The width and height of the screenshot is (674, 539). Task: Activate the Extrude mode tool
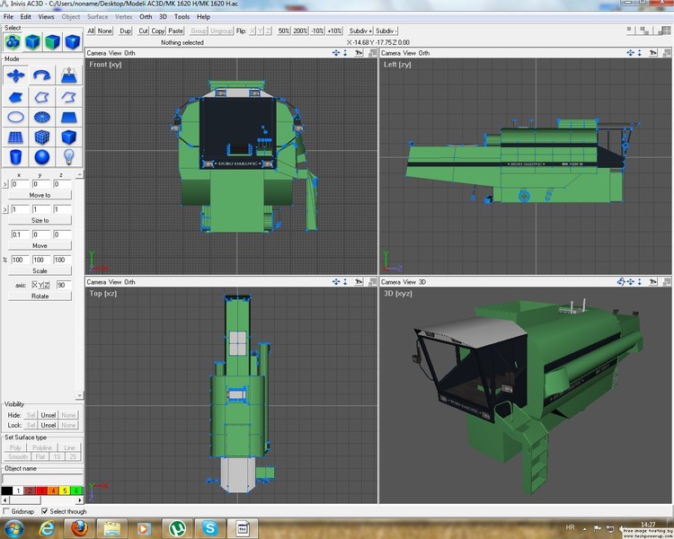[x=68, y=75]
